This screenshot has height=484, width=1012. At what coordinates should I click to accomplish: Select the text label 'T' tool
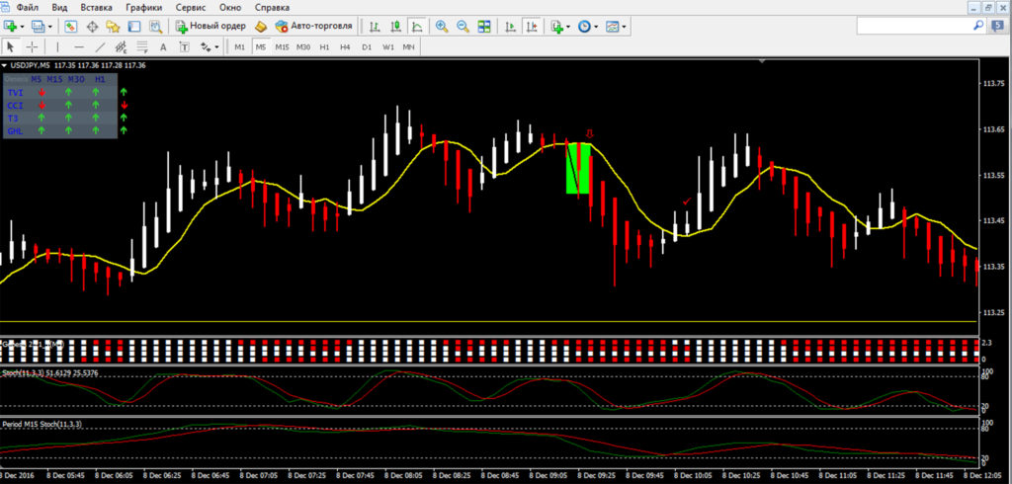pos(185,47)
